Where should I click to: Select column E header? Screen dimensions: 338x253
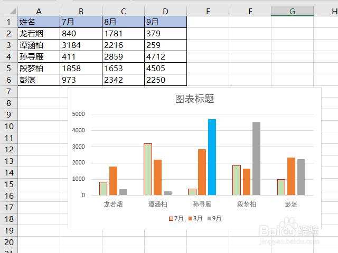(x=208, y=11)
